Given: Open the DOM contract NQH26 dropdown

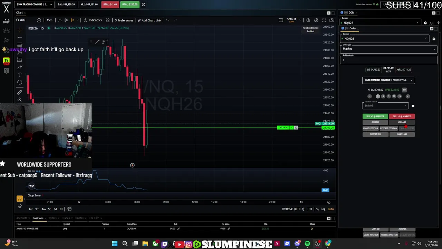Looking at the screenshot, I should [380, 23].
